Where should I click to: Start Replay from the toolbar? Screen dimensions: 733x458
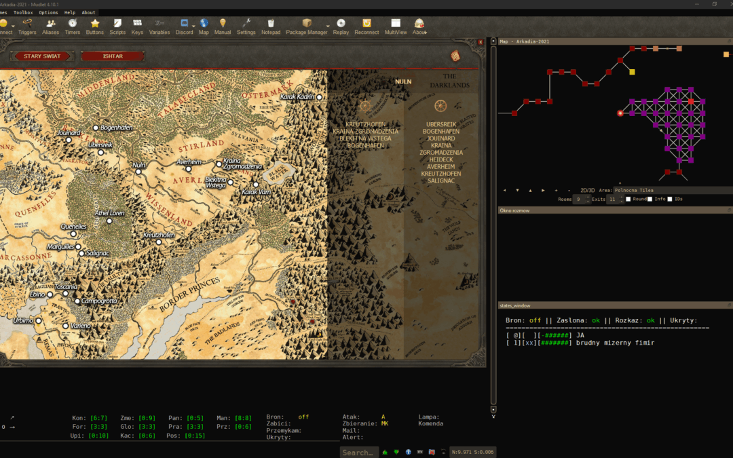coord(341,26)
